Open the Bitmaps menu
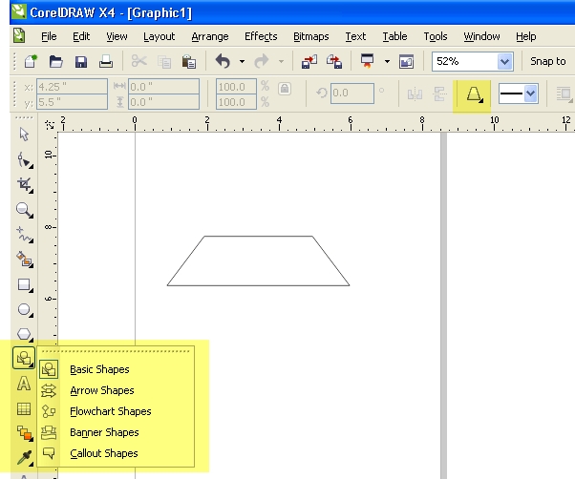This screenshot has height=479, width=575. [311, 36]
